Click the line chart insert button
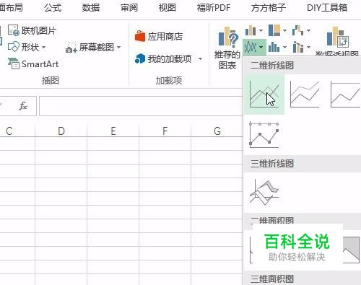Viewport: 361px width, 285px height. [254, 47]
